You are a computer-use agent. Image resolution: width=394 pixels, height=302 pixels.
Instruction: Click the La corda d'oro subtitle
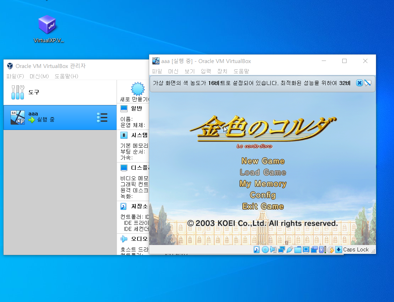[x=254, y=146]
